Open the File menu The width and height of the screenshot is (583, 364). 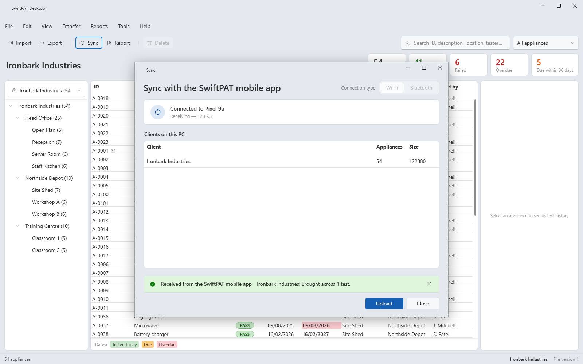tap(9, 26)
